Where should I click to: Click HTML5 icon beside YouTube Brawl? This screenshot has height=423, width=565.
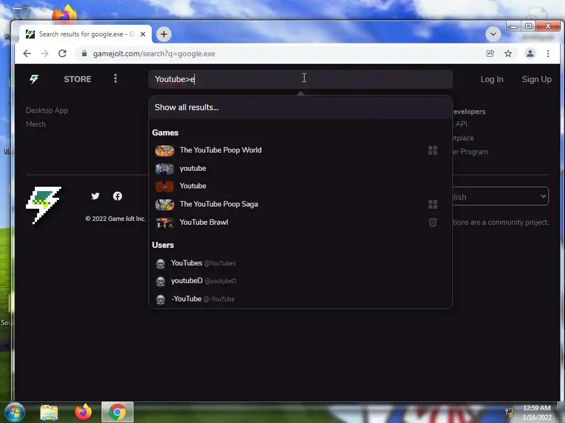click(433, 223)
